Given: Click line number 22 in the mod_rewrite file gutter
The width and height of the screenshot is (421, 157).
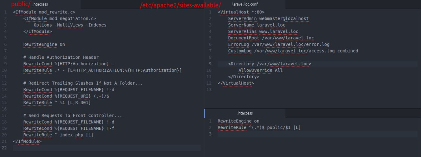Looking at the screenshot, I should coord(4,148).
